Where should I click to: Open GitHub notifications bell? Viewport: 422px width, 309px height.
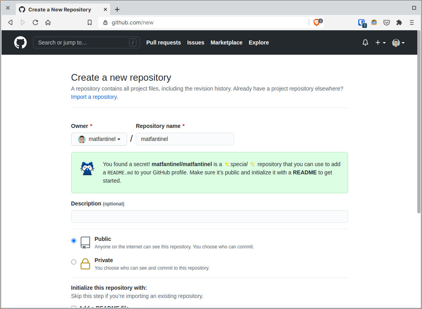tap(365, 43)
